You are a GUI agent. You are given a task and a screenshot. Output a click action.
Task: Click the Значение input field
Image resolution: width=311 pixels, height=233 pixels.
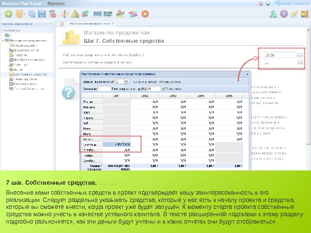click(x=105, y=89)
